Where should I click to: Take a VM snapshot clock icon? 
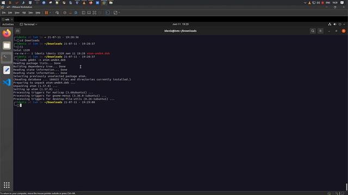tap(65, 13)
